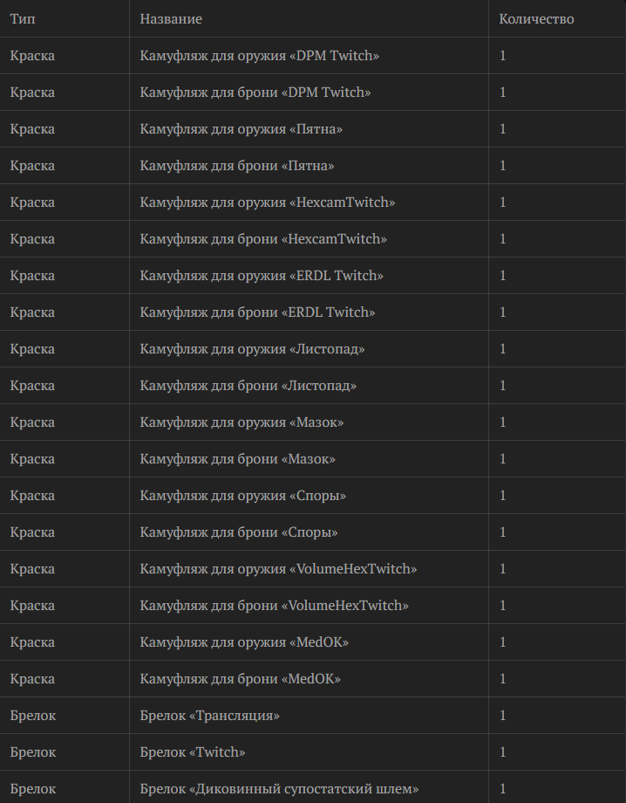The width and height of the screenshot is (626, 803).
Task: Click the «Название» column header
Action: click(x=309, y=18)
